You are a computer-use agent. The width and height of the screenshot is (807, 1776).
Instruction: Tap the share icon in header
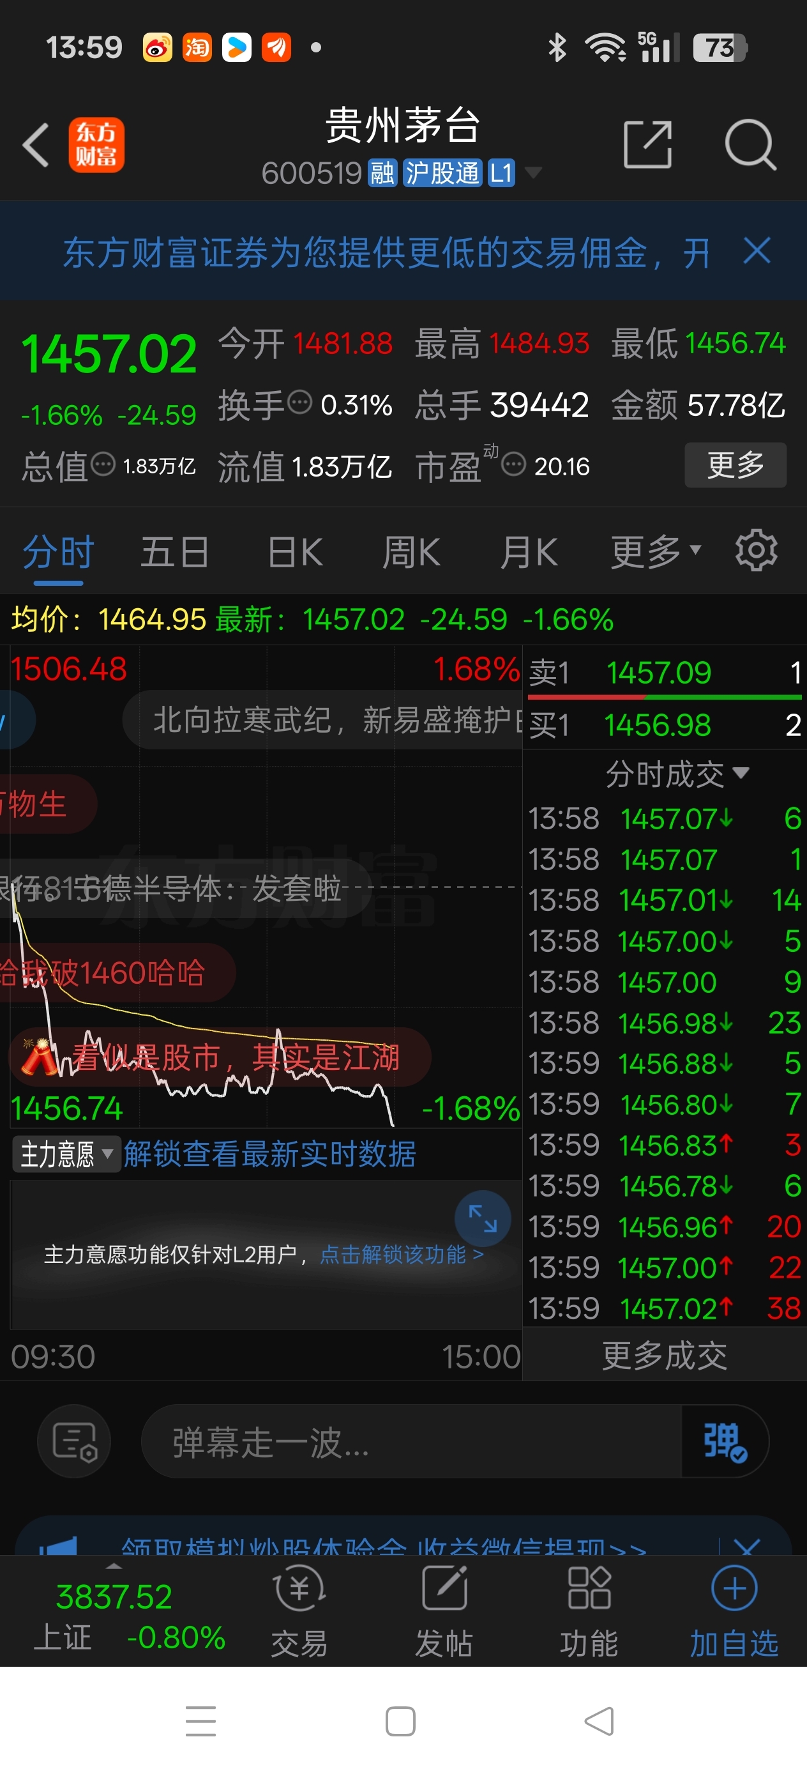(x=647, y=144)
